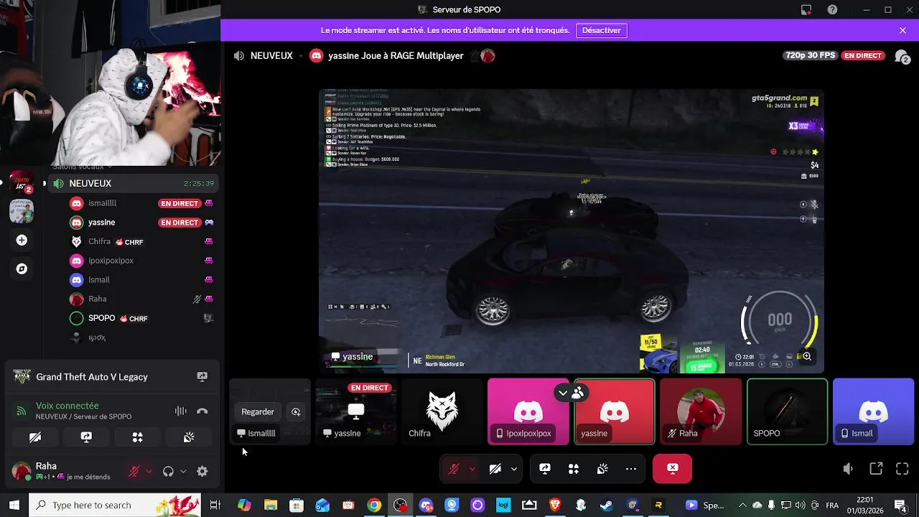
Task: Open user settings gear
Action: pos(202,472)
